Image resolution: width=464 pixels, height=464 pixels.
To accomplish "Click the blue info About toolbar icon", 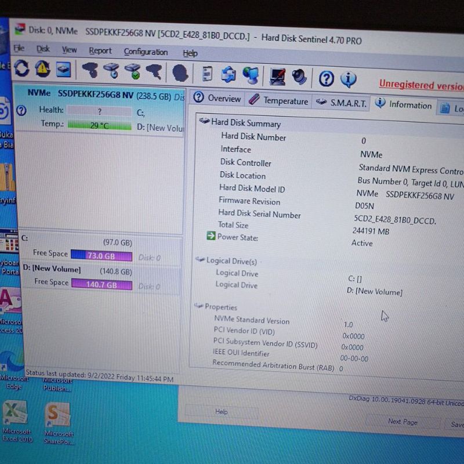I will [348, 79].
